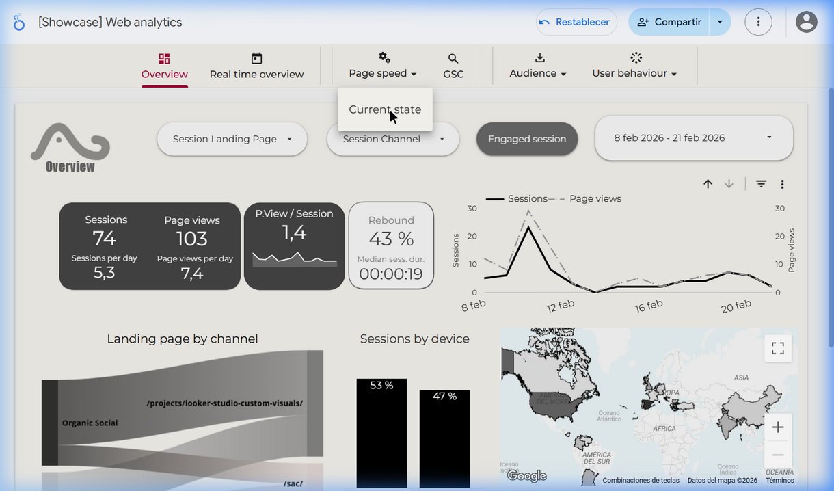The height and width of the screenshot is (491, 834).
Task: Open the Session Landing Page filter
Action: 232,139
